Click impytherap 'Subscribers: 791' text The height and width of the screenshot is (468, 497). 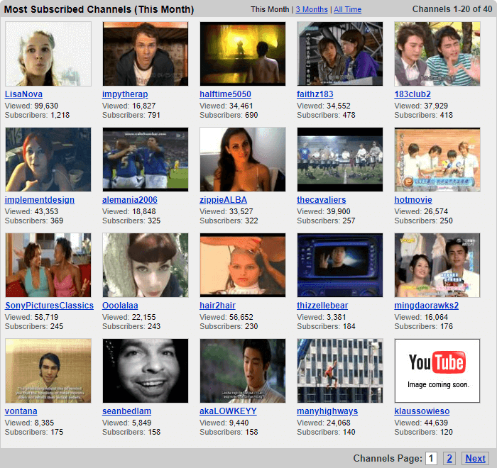click(x=131, y=115)
